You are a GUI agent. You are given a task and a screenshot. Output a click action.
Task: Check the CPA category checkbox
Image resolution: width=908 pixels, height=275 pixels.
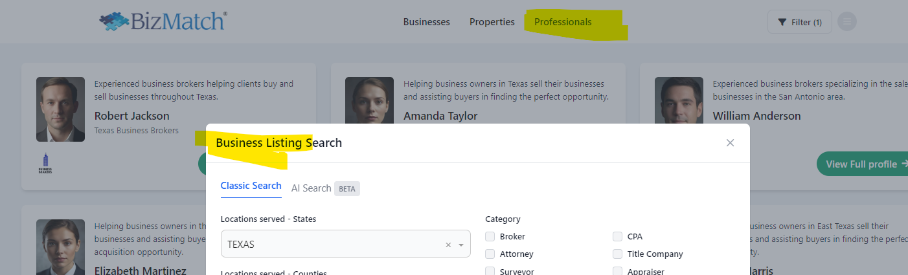618,237
